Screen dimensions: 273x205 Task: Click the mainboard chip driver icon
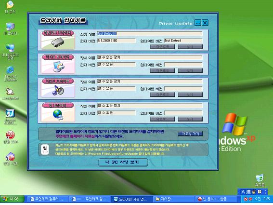[58, 42]
